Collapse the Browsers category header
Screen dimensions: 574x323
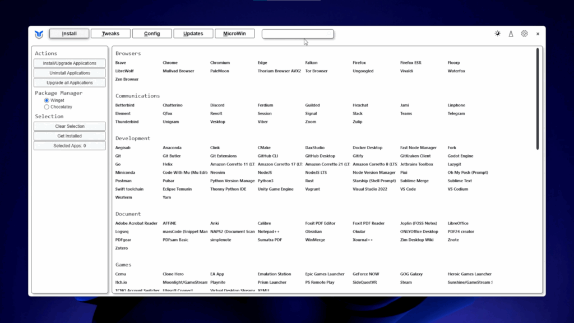tap(128, 53)
